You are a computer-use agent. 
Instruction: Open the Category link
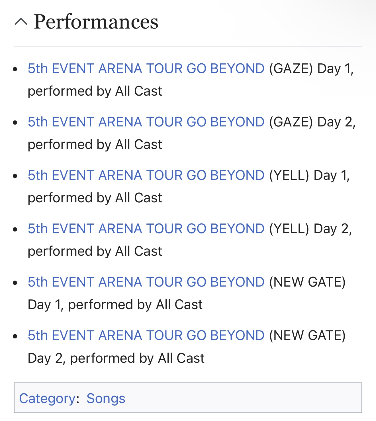[47, 398]
